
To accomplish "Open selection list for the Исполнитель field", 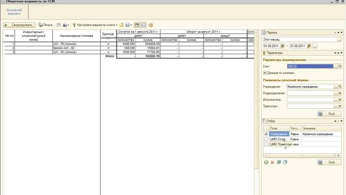I will coord(336,100).
